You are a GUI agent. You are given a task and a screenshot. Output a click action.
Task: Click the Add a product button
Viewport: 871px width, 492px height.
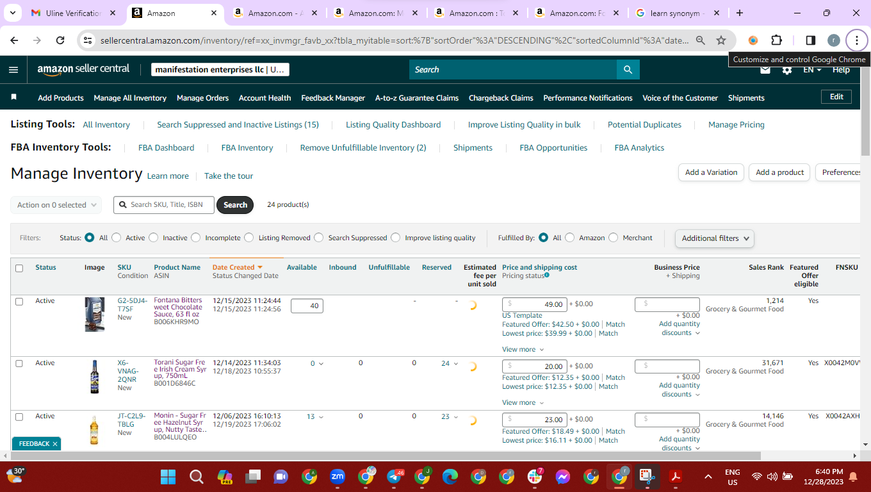click(779, 172)
